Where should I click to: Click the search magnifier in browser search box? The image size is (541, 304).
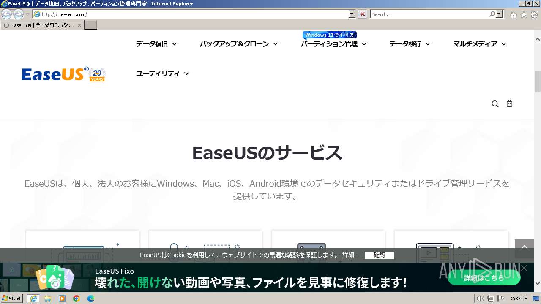(492, 14)
